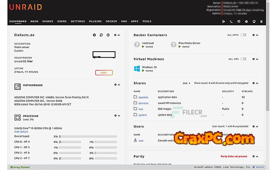The width and height of the screenshot is (276, 170).
Task: Switch to the PLUGINS tab
Action: 95,21
